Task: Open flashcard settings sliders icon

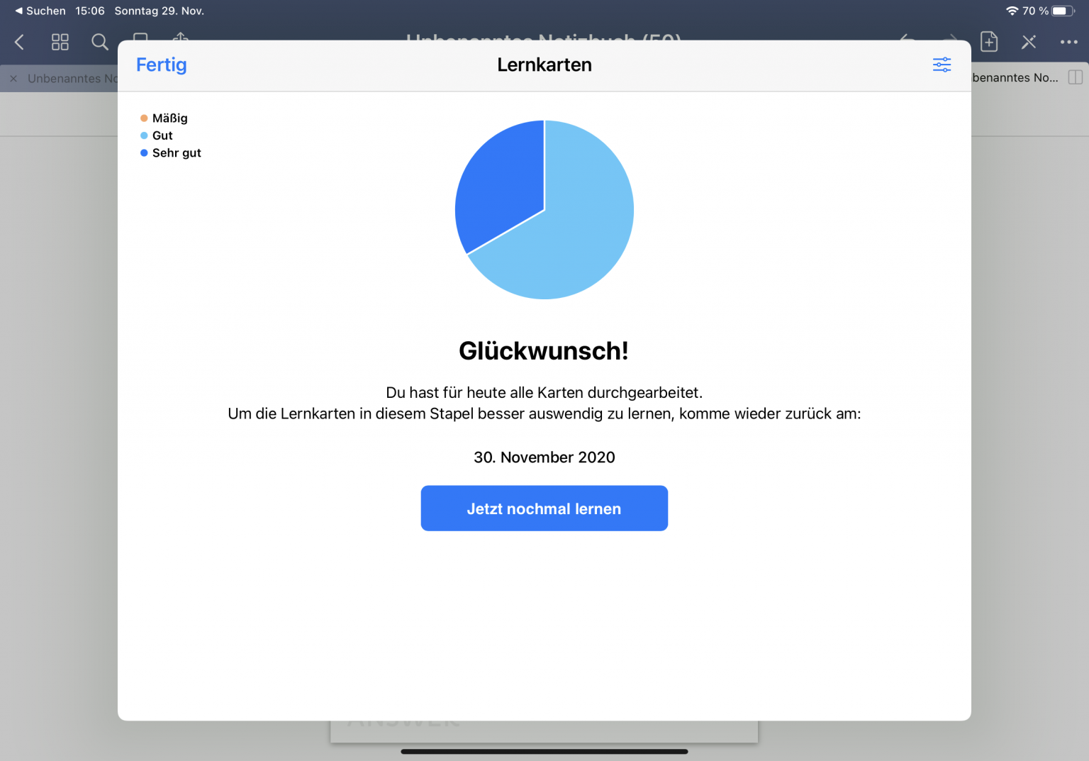Action: [x=942, y=65]
